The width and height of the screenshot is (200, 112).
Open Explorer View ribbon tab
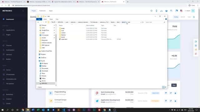57,19
